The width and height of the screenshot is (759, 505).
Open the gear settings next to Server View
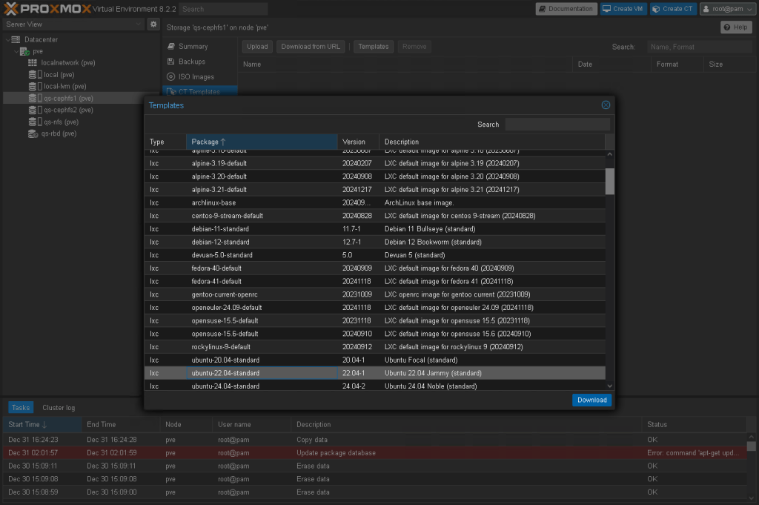(x=153, y=24)
